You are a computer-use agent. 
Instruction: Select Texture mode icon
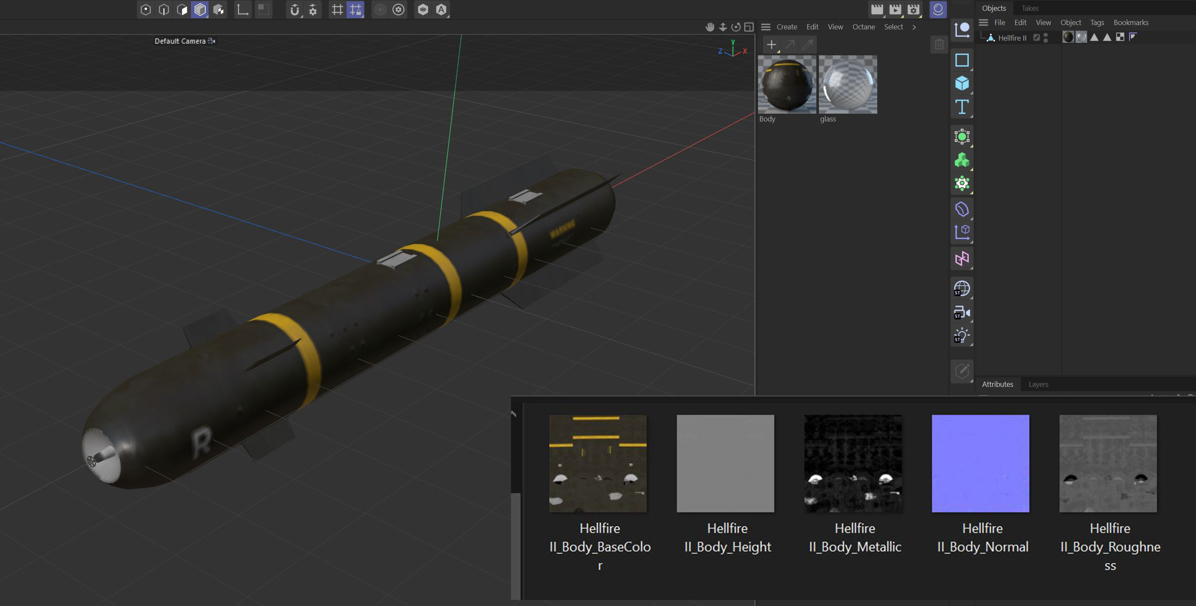[x=218, y=10]
